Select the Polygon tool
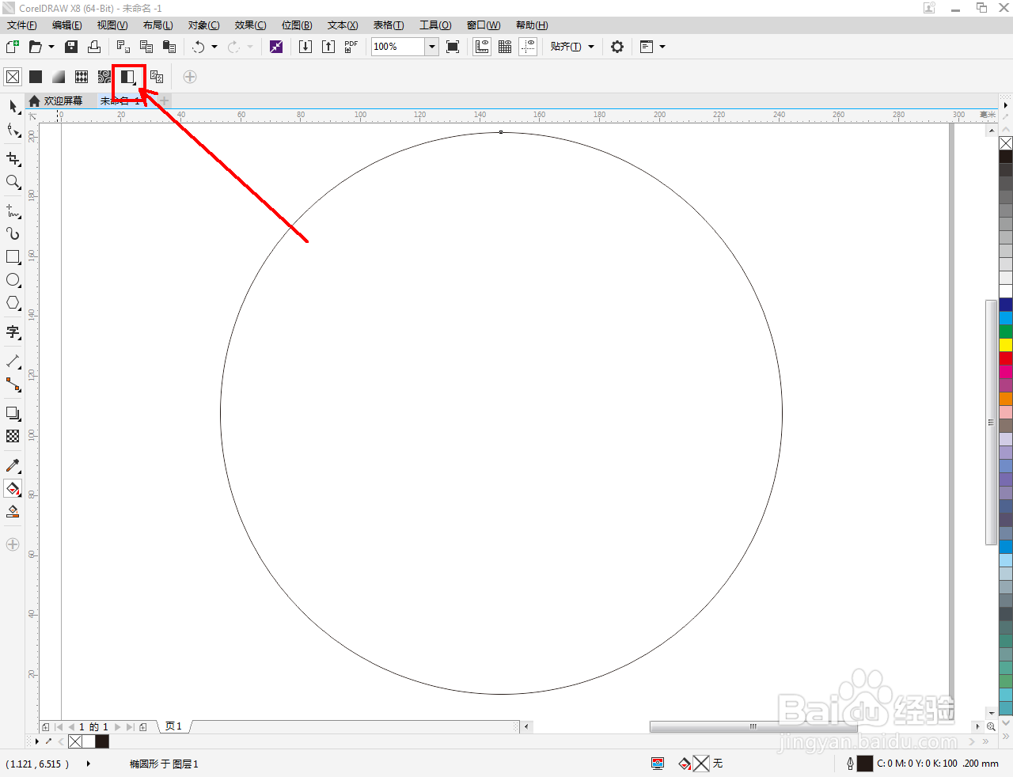The image size is (1013, 777). (x=13, y=303)
